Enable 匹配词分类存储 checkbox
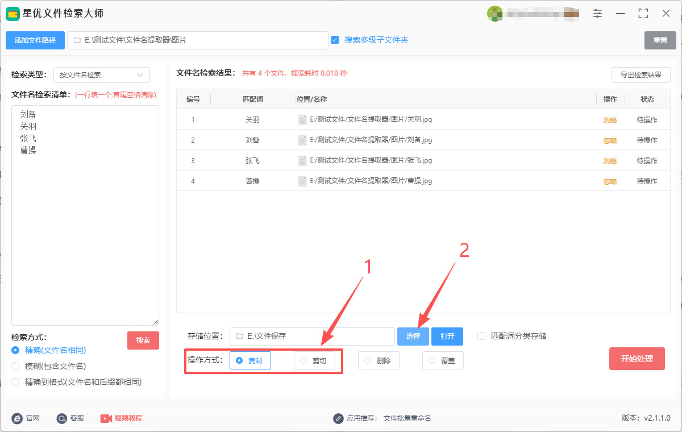This screenshot has height=432, width=682. click(x=481, y=336)
